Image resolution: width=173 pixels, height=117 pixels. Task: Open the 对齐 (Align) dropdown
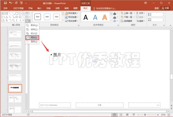[x=141, y=13]
